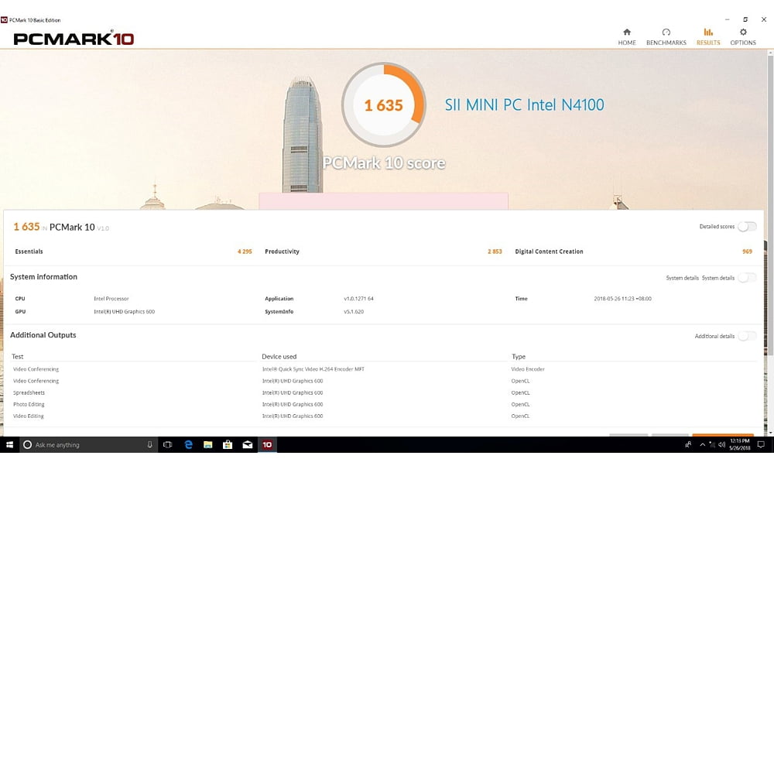The image size is (774, 774).
Task: Click the vertical scrollbar of the results page
Action: [770, 205]
